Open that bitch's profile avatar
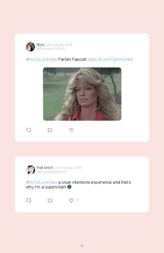 pyautogui.click(x=31, y=170)
